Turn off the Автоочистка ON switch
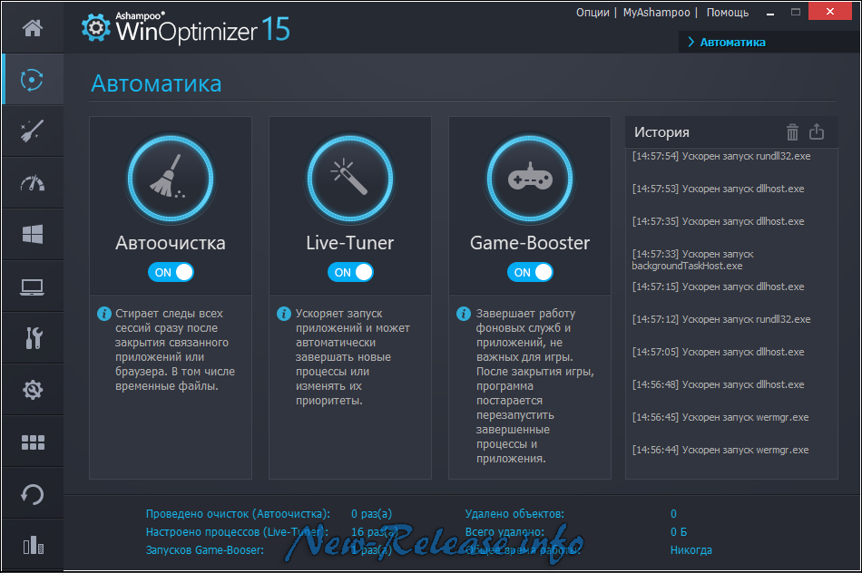 pyautogui.click(x=171, y=273)
